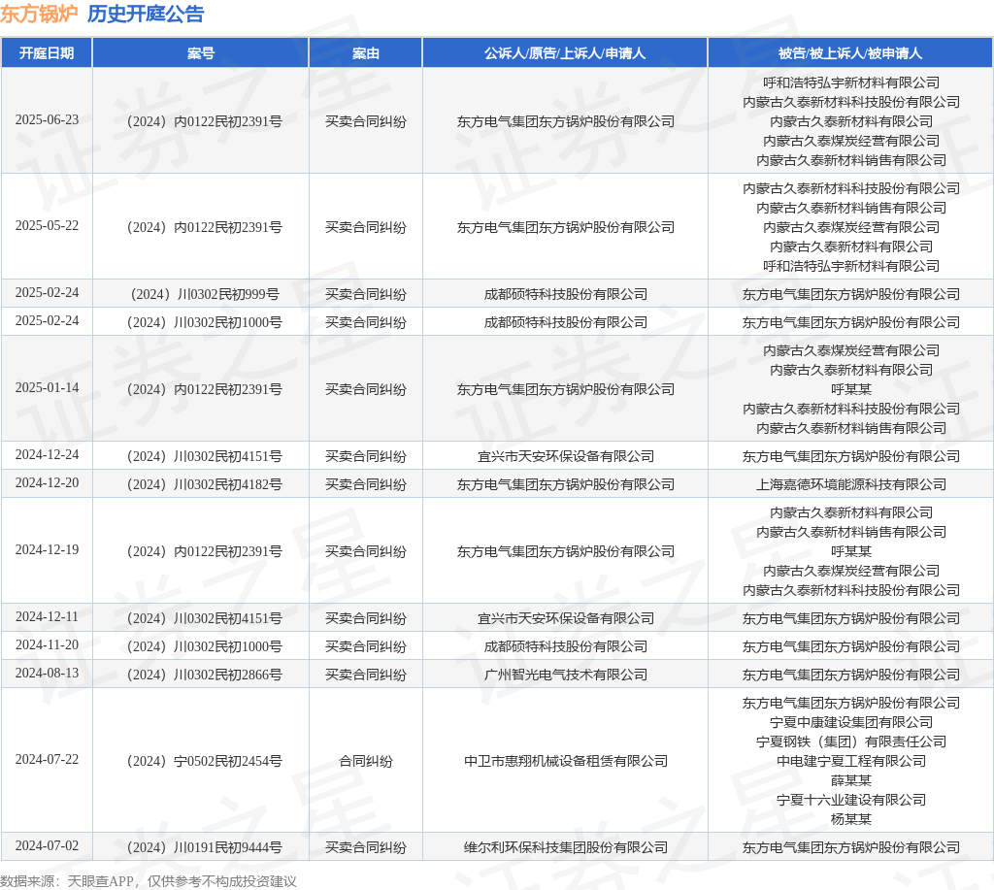Click the 历史开庭公告 heading
Viewport: 994px width, 890px height.
coord(146,14)
